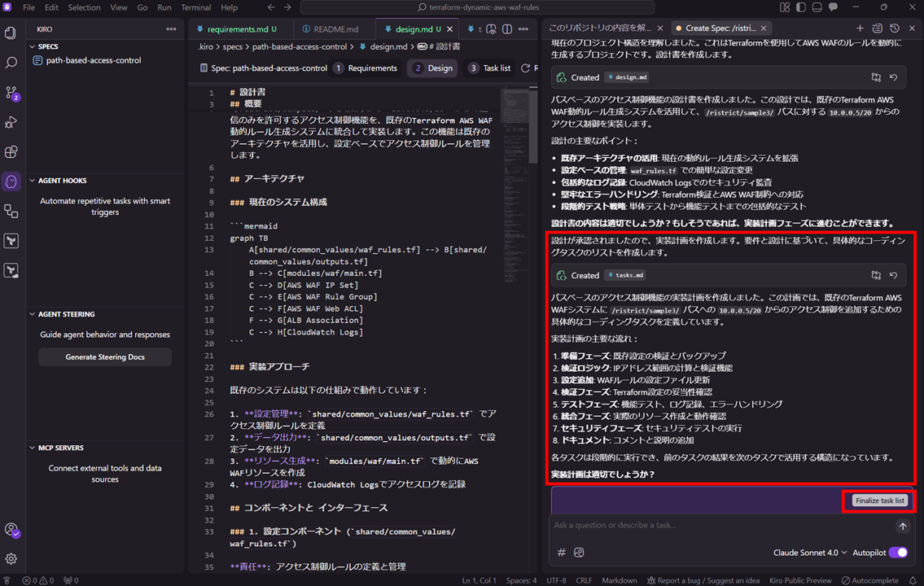Image resolution: width=924 pixels, height=586 pixels.
Task: Switch to requirements.md editor tab
Action: click(238, 28)
